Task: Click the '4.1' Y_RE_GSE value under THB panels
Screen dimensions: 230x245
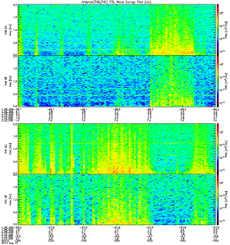Action: click(x=17, y=112)
